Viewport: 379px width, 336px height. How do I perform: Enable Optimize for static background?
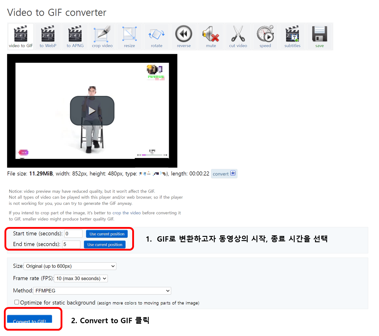coord(17,302)
